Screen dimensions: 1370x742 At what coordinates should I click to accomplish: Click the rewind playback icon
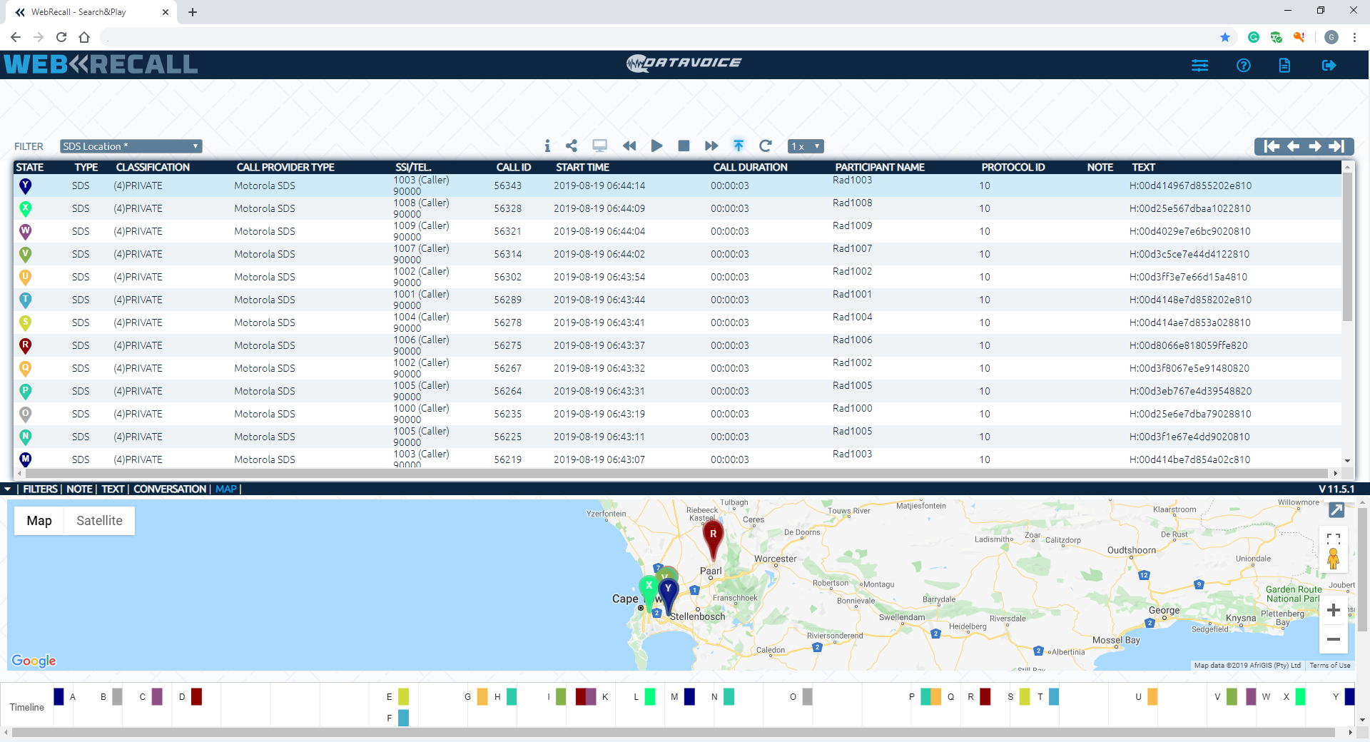pos(629,146)
